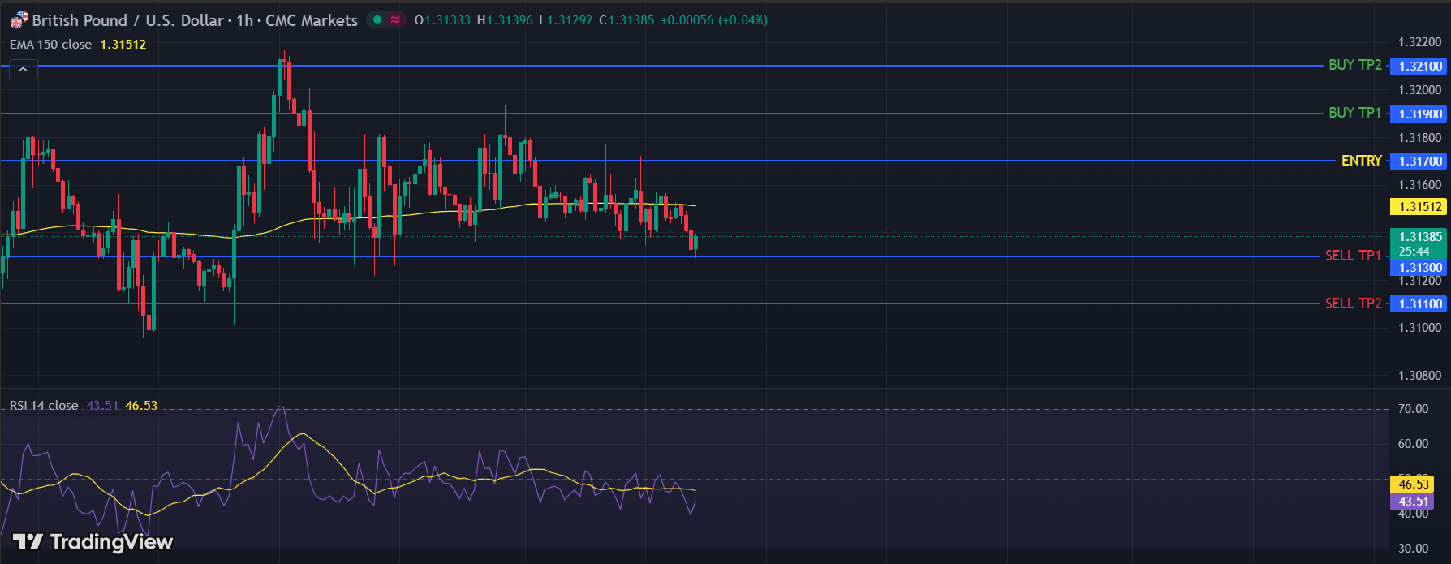This screenshot has height=564, width=1451.
Task: Click the 1.31100 price tag on axis
Action: click(x=1419, y=304)
